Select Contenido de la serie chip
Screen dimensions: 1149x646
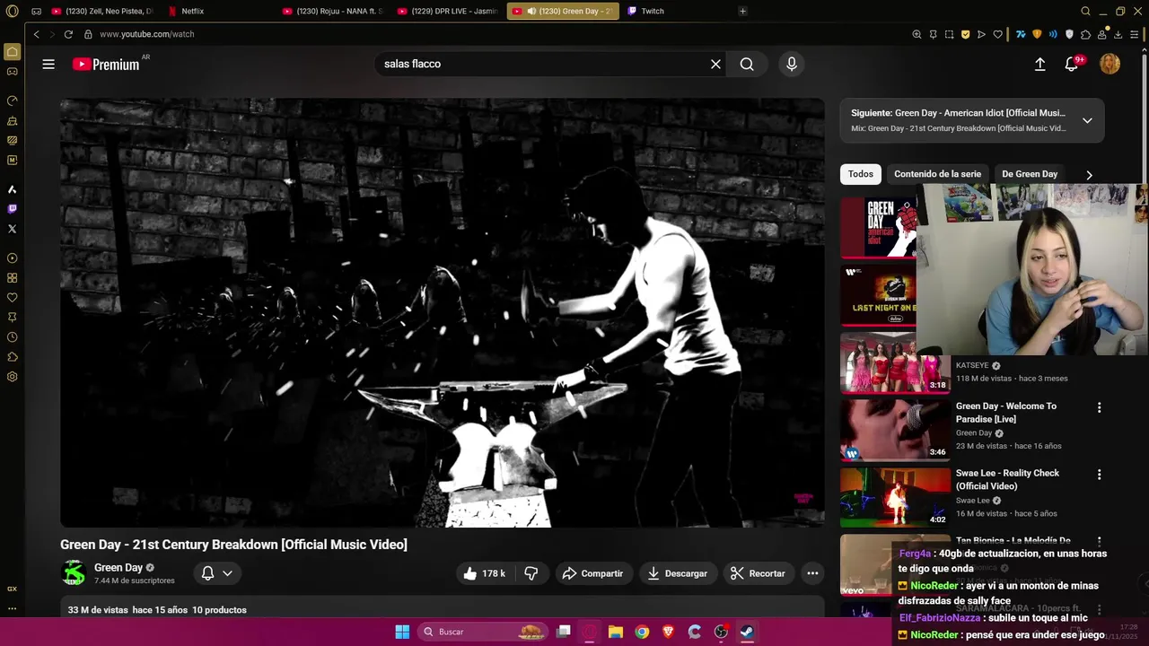click(937, 174)
